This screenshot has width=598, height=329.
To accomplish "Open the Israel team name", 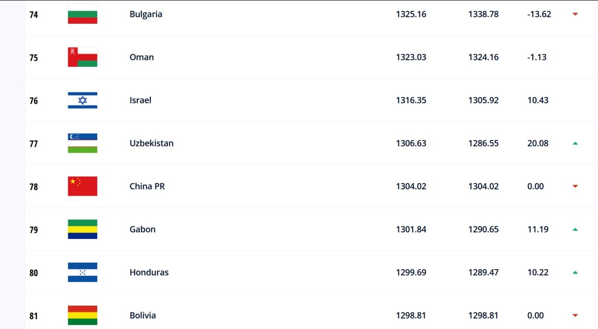I will click(140, 100).
